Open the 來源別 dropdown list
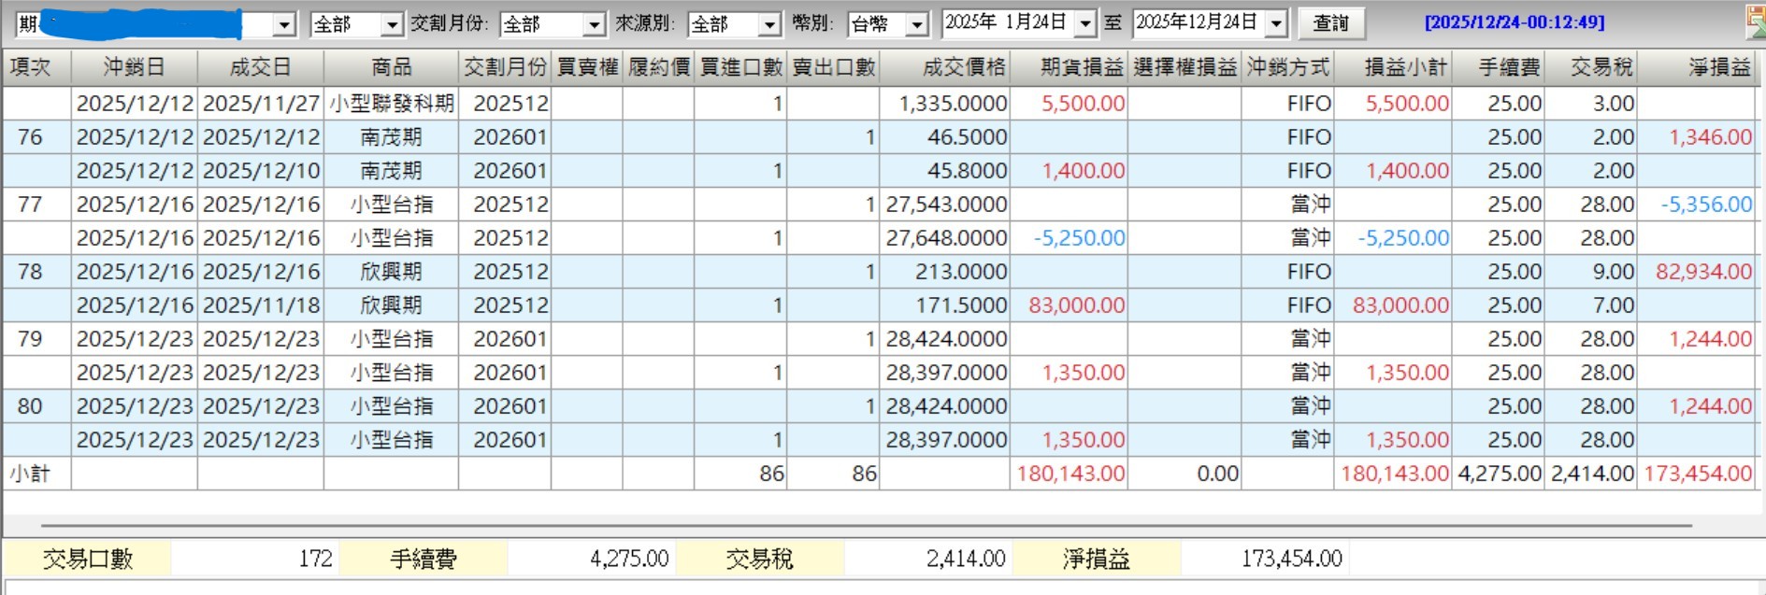The height and width of the screenshot is (595, 1766). coord(768,24)
